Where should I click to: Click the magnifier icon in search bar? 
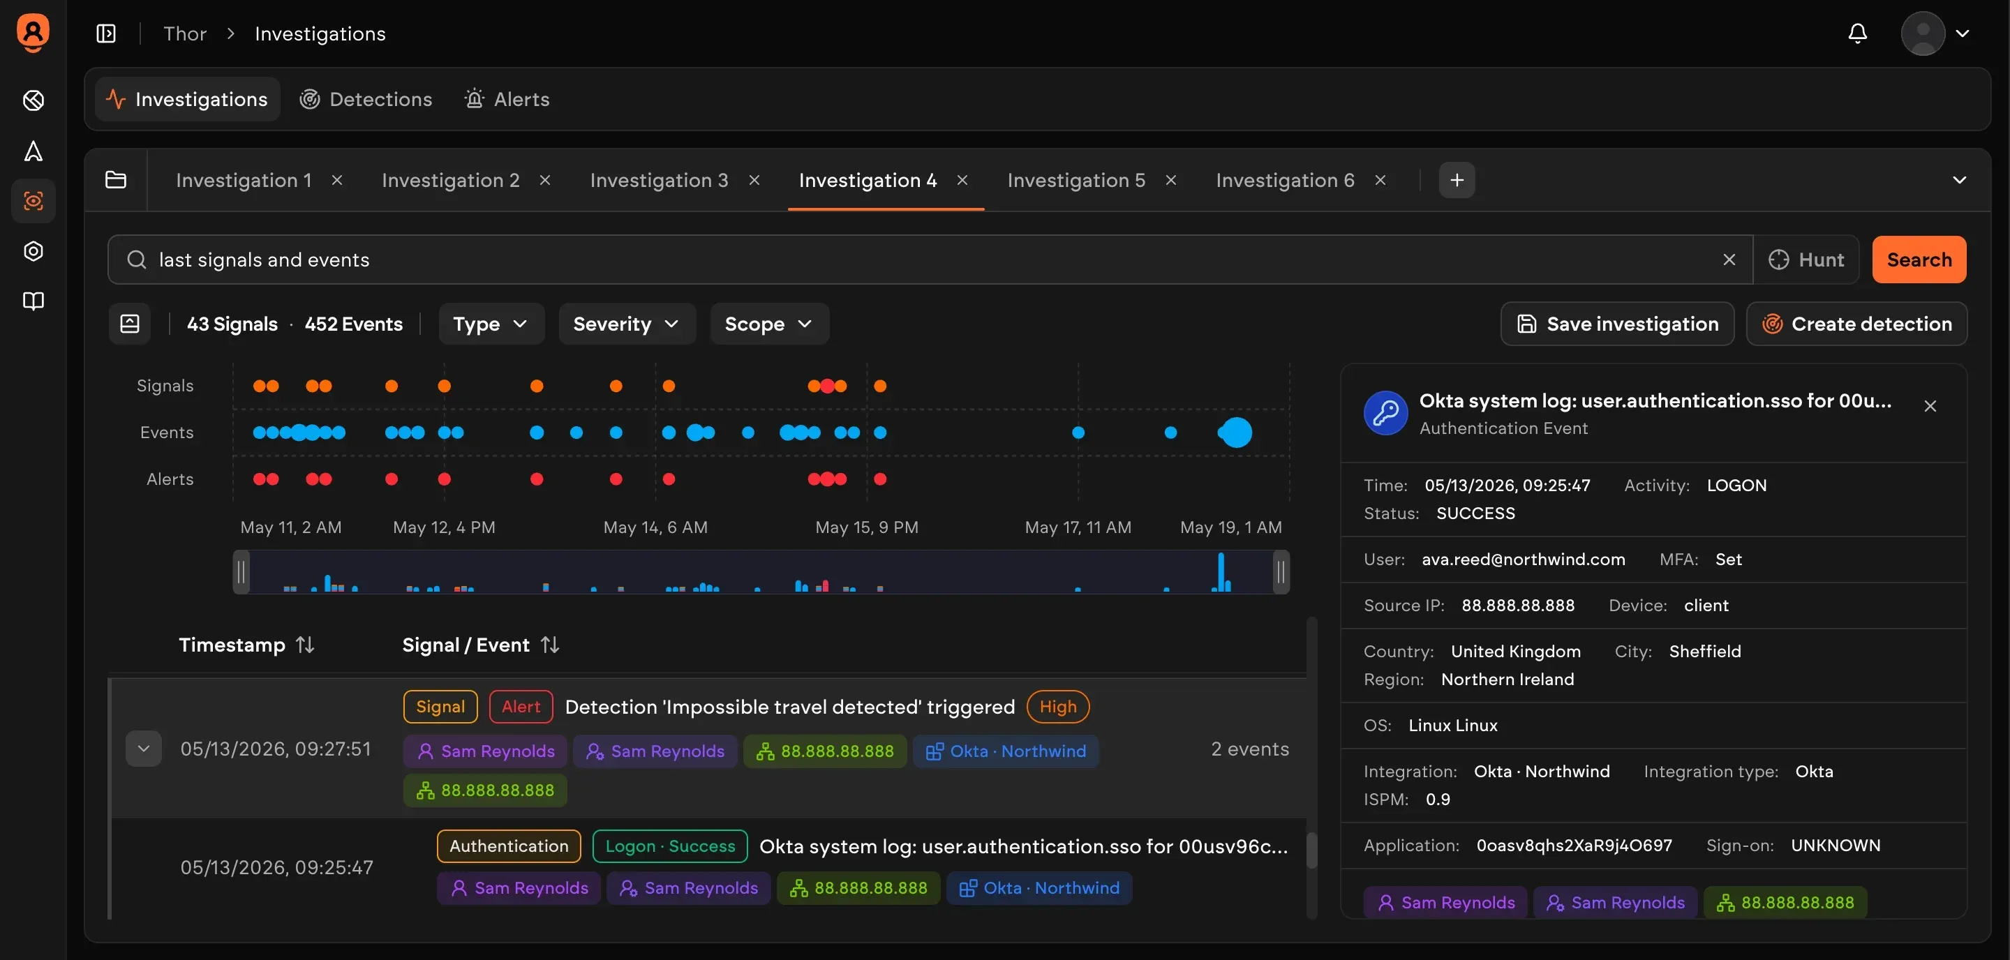[137, 260]
